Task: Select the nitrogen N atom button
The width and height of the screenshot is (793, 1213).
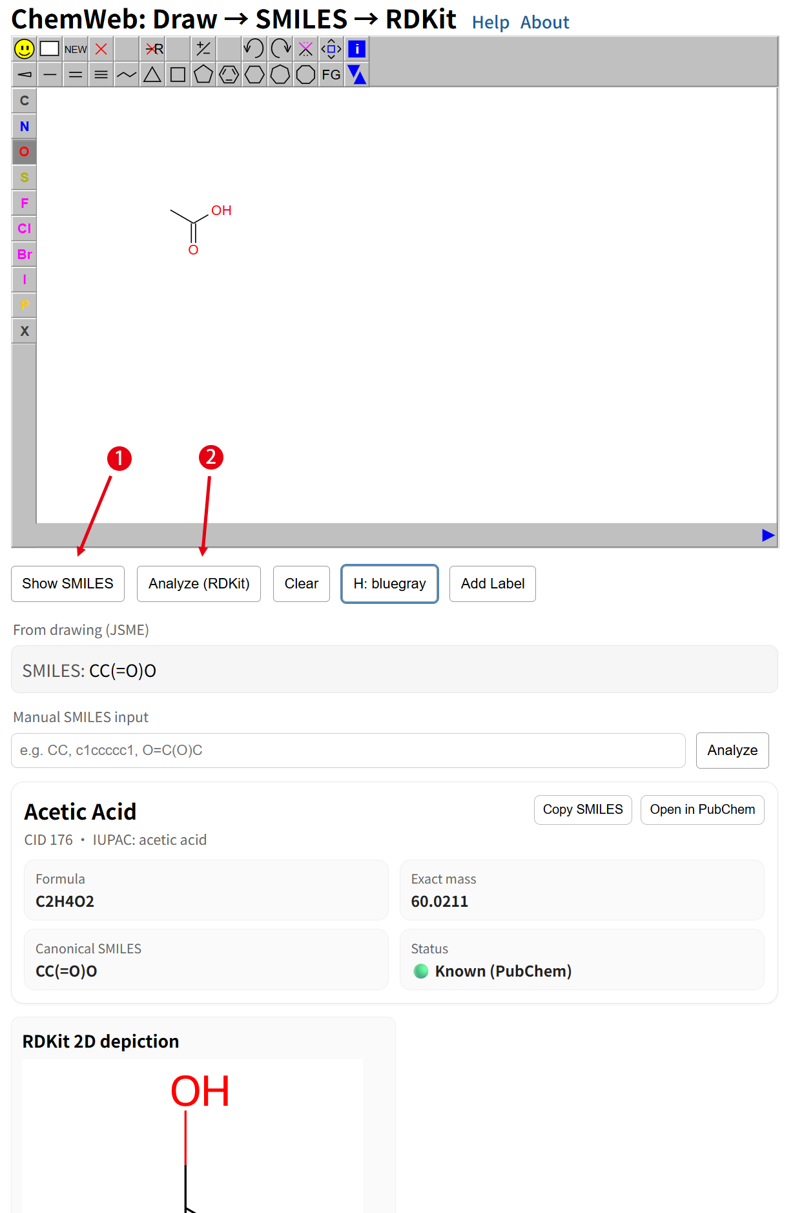Action: click(x=25, y=127)
